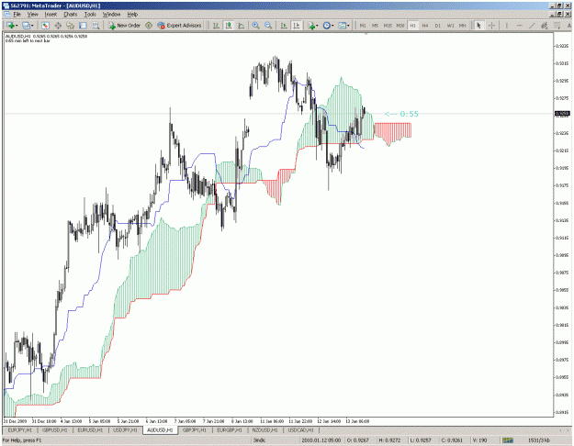Open the Insert menu
This screenshot has height=446, width=574.
tap(51, 15)
